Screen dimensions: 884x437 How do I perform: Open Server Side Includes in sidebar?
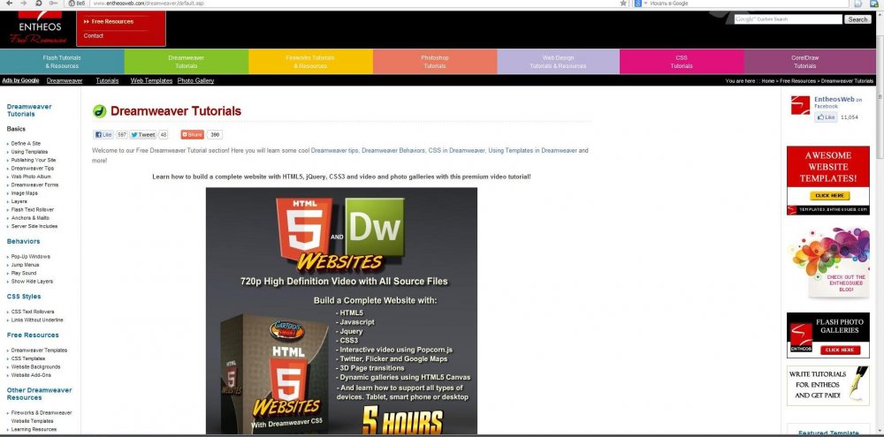pos(34,226)
